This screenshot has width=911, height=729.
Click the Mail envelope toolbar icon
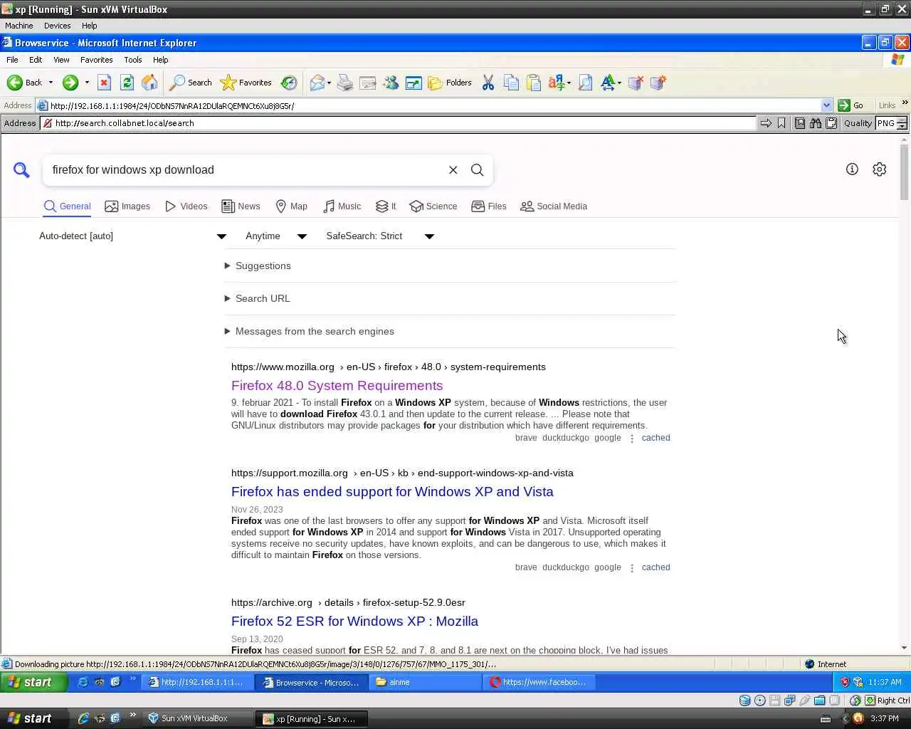tap(317, 83)
